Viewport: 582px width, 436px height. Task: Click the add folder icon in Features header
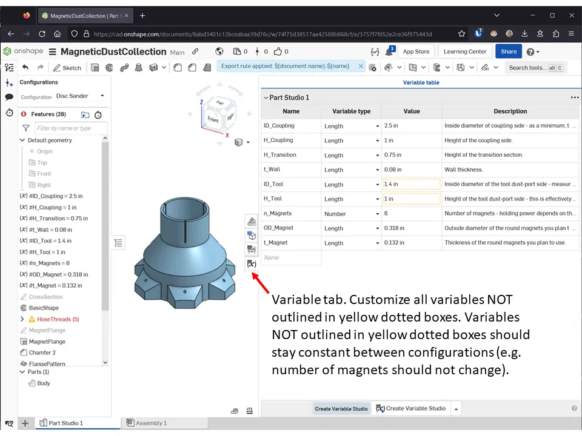click(85, 114)
